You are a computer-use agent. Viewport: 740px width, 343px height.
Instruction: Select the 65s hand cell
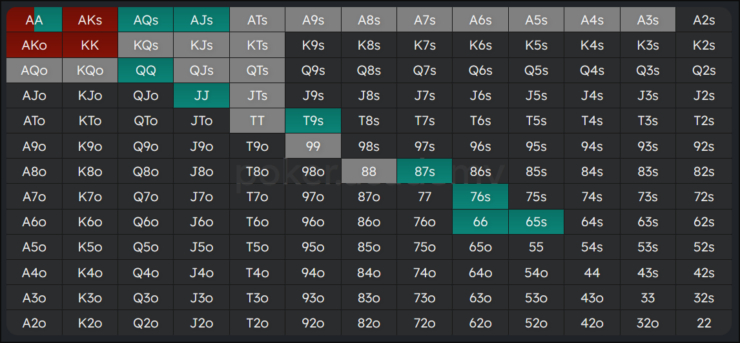[536, 222]
